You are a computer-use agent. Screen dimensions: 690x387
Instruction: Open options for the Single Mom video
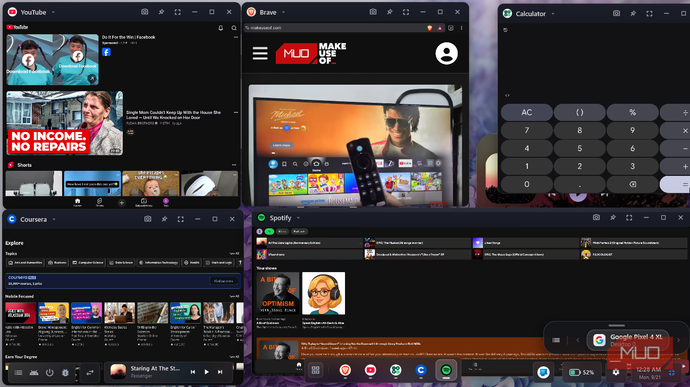point(235,112)
